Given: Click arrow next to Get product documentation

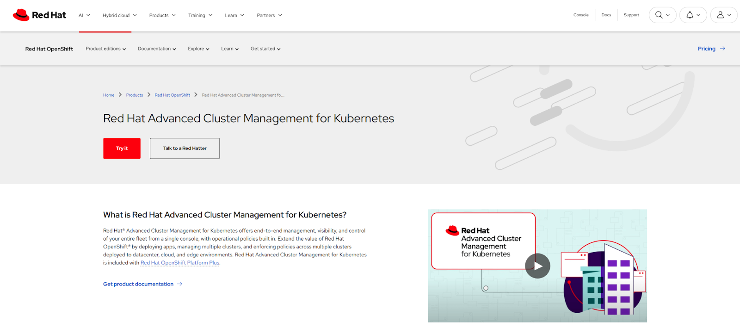Looking at the screenshot, I should click(179, 284).
